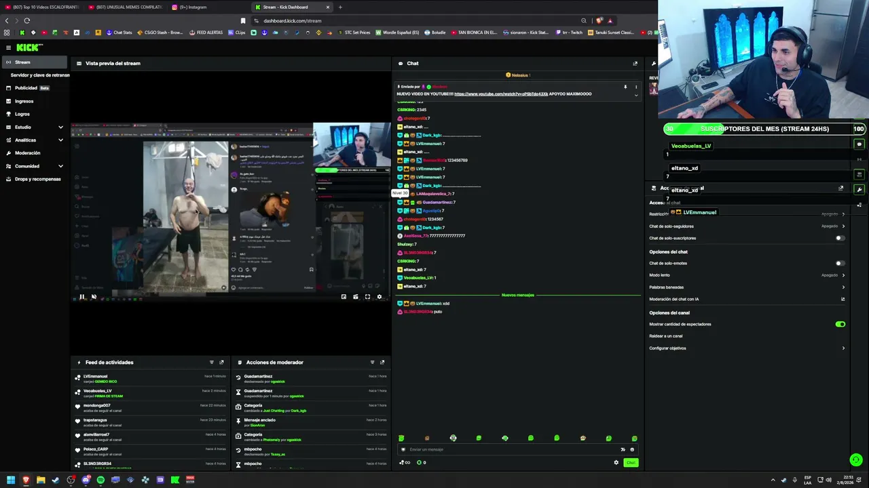Screen dimensions: 869x488
Task: Expand Palabras baneadas settings
Action: (x=747, y=287)
